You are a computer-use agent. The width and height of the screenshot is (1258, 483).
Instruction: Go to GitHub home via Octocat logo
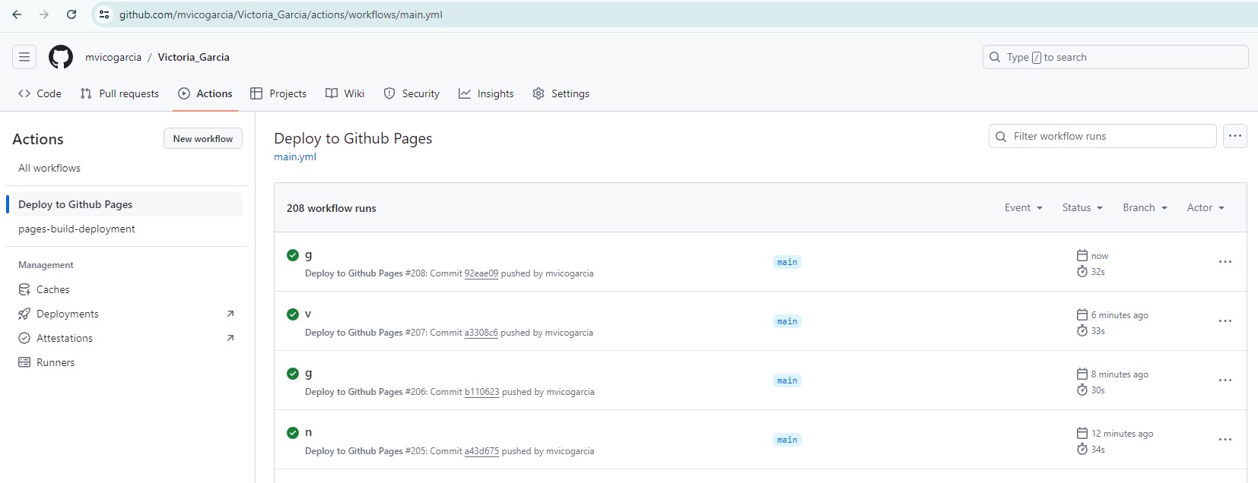click(x=61, y=57)
